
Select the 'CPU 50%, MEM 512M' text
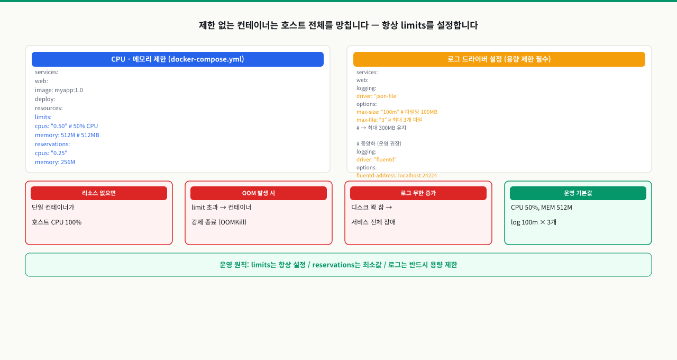pyautogui.click(x=542, y=207)
